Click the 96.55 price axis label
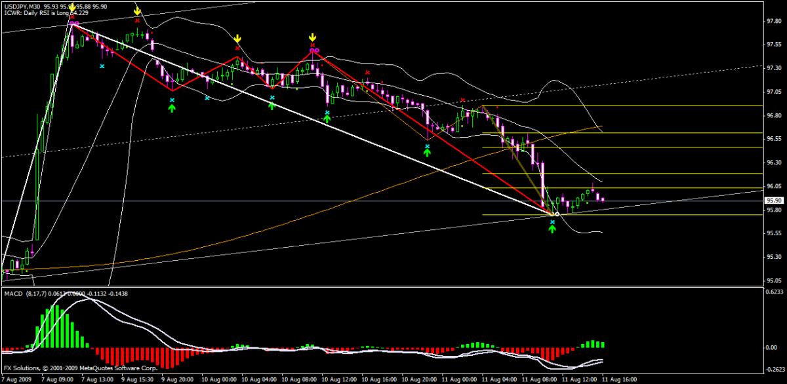The image size is (787, 384). tap(773, 139)
